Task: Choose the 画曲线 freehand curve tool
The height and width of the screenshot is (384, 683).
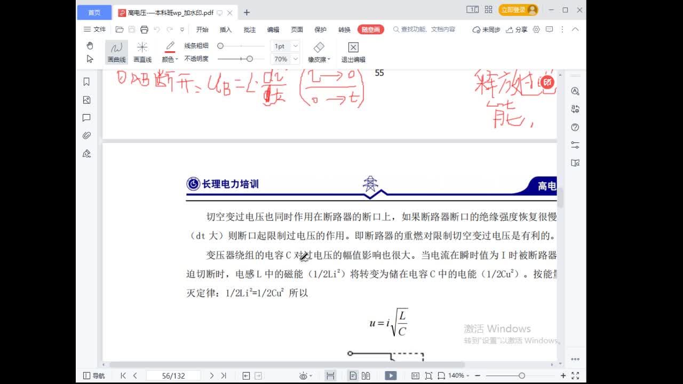Action: coord(116,52)
